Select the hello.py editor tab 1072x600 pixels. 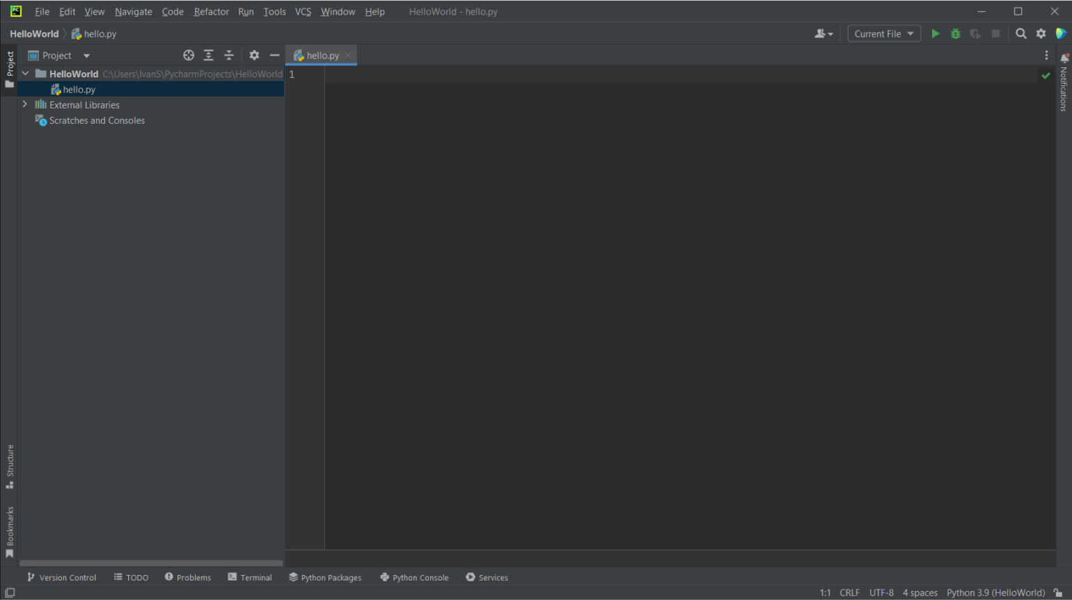tap(322, 55)
